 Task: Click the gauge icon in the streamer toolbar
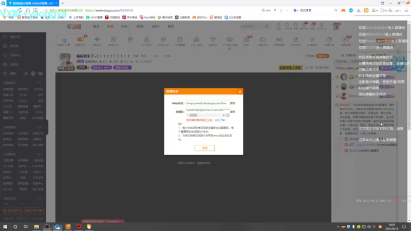coord(263,40)
